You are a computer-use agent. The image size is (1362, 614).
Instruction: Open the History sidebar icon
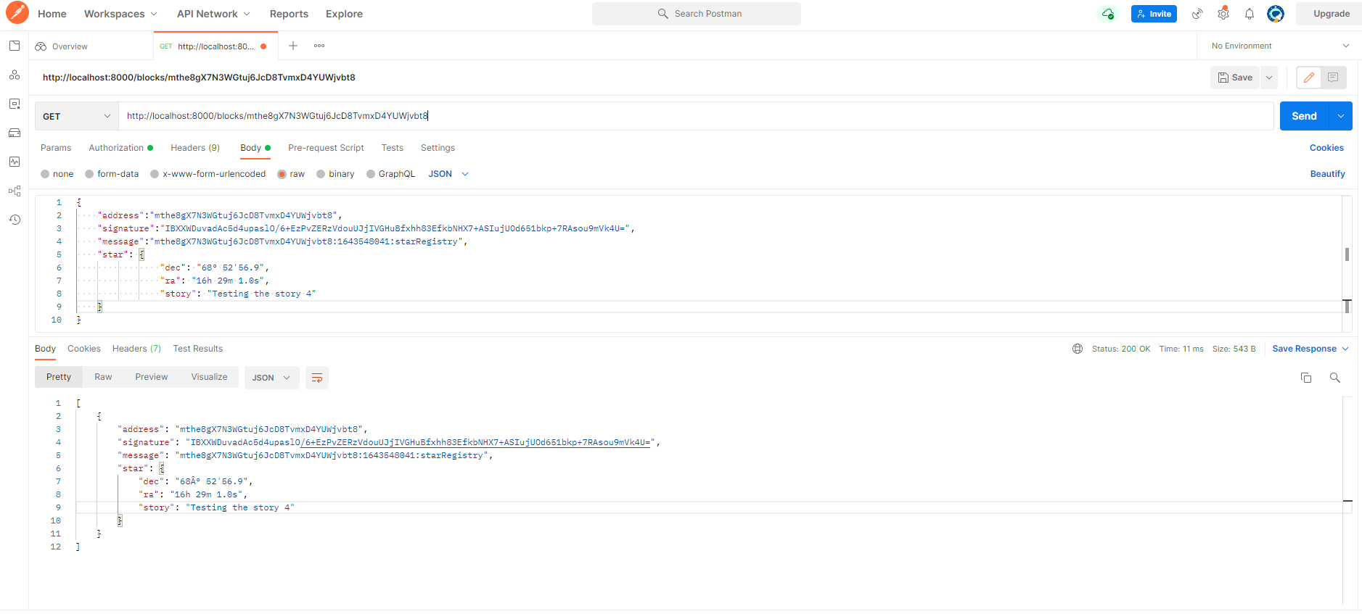(x=15, y=220)
